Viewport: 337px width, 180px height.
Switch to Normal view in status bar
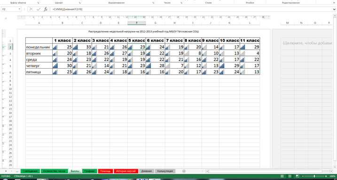pos(282,176)
